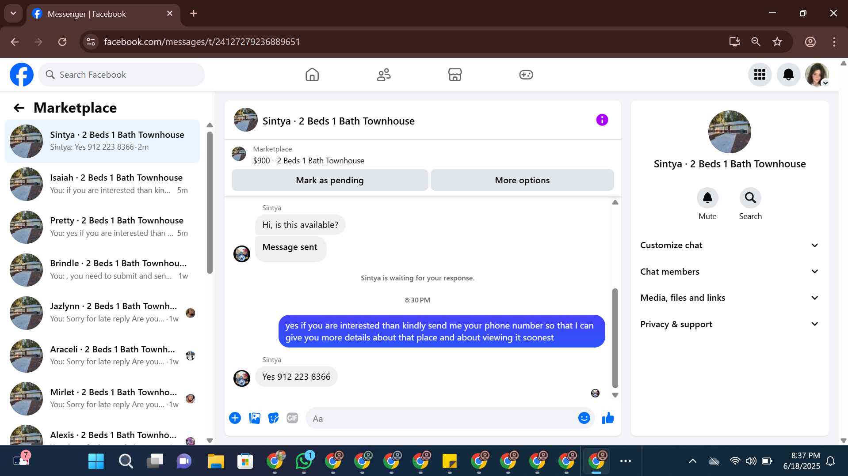Viewport: 848px width, 476px height.
Task: Open WhatsApp from the taskbar
Action: coord(304,461)
